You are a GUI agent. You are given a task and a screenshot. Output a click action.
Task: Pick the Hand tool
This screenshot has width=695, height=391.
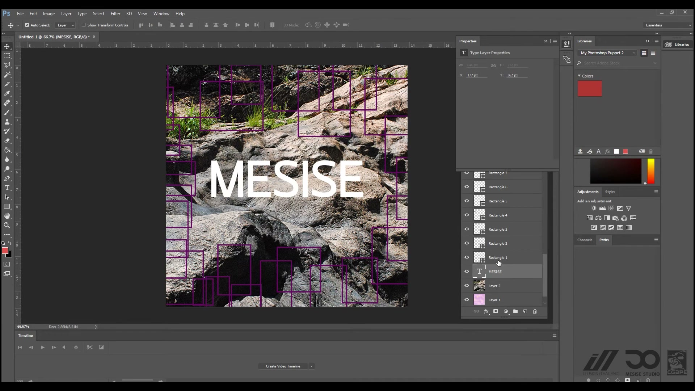(7, 216)
